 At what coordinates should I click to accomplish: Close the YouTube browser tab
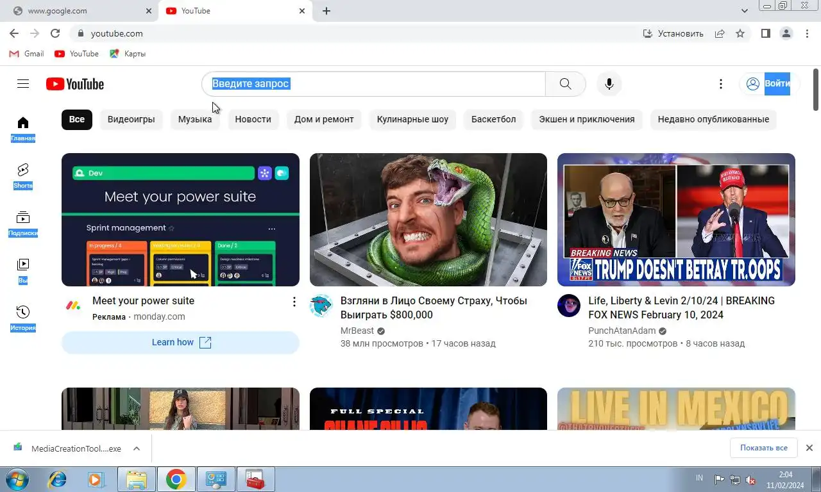click(302, 11)
